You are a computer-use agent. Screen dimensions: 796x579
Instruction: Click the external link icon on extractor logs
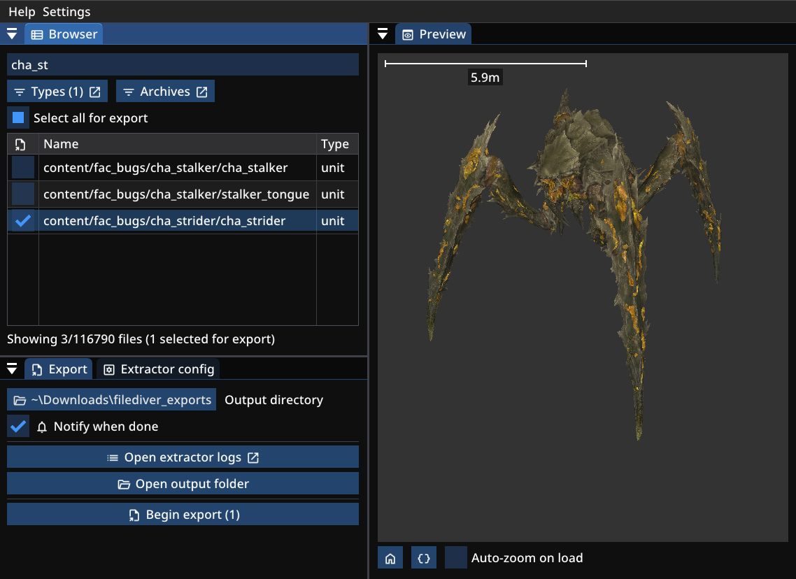tap(253, 457)
